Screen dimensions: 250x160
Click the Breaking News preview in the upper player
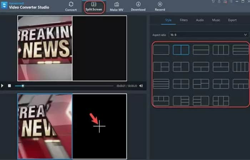45,48
